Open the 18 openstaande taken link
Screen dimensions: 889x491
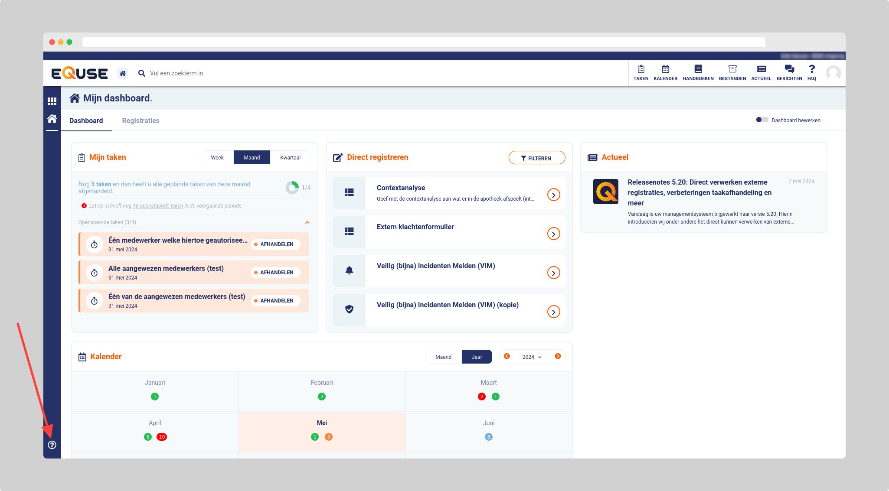(158, 206)
